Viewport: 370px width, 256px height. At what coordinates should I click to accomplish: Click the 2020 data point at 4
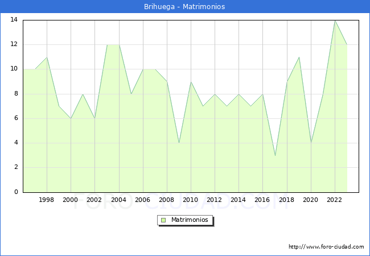click(311, 143)
